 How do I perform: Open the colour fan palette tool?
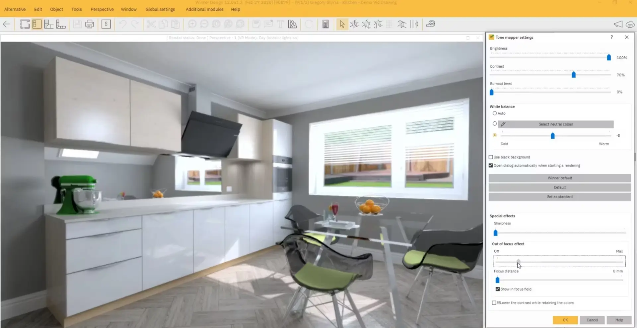[292, 24]
